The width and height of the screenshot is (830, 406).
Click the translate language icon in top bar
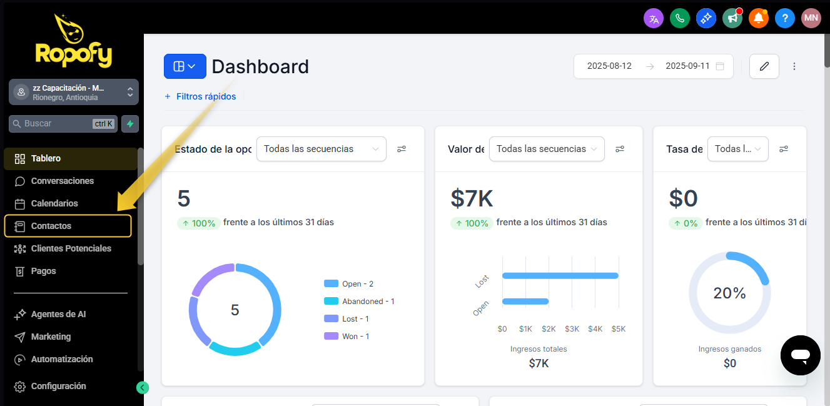[x=654, y=18]
